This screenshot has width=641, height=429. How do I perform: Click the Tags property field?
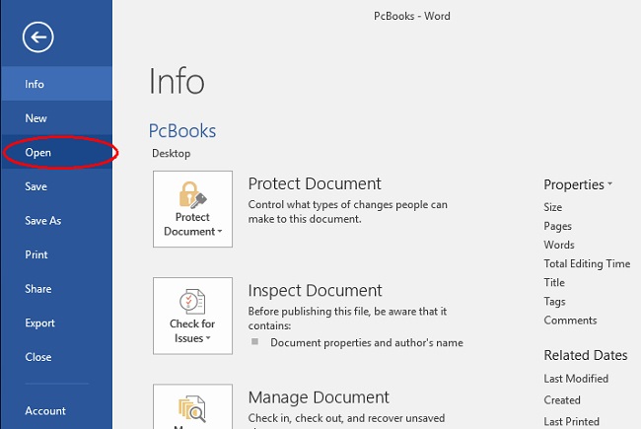555,302
